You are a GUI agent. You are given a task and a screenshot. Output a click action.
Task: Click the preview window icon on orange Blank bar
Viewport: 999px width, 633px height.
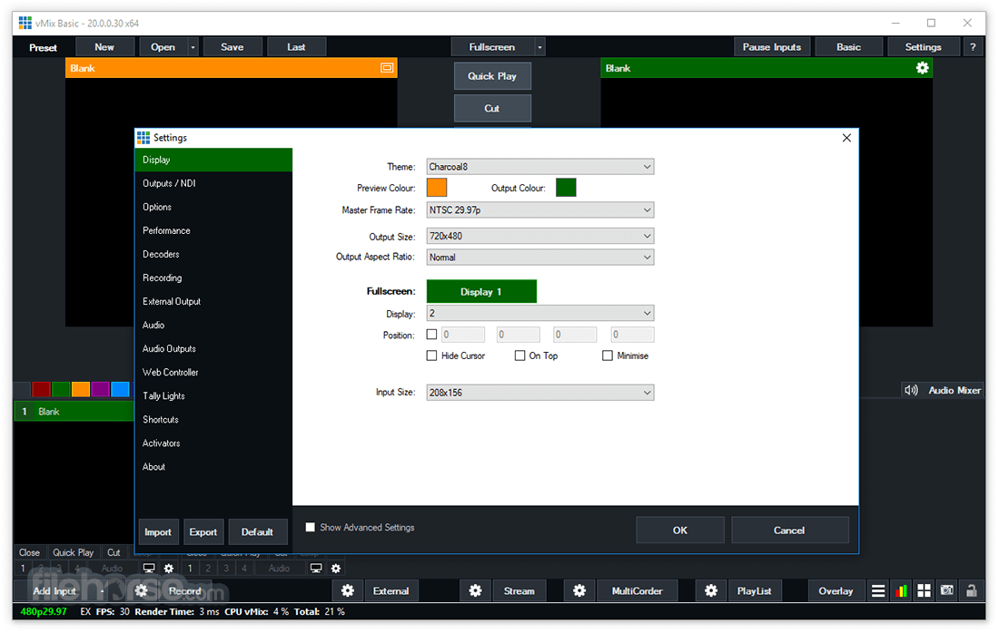pos(387,68)
